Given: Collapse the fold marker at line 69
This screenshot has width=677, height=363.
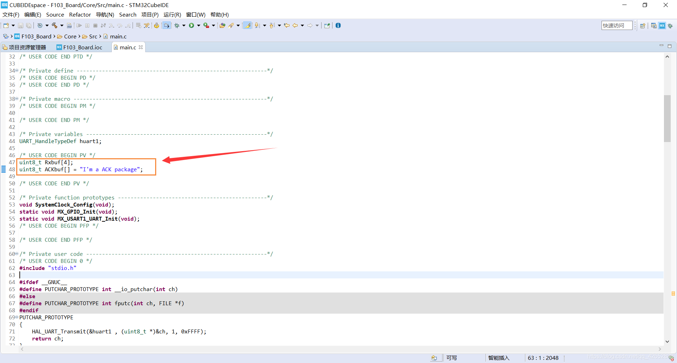Looking at the screenshot, I should click(x=17, y=317).
